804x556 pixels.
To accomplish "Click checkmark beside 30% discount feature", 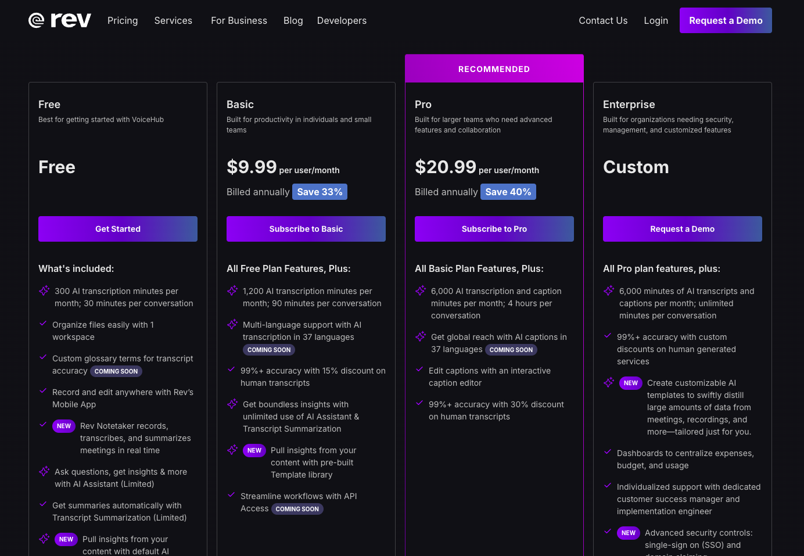I will point(419,403).
